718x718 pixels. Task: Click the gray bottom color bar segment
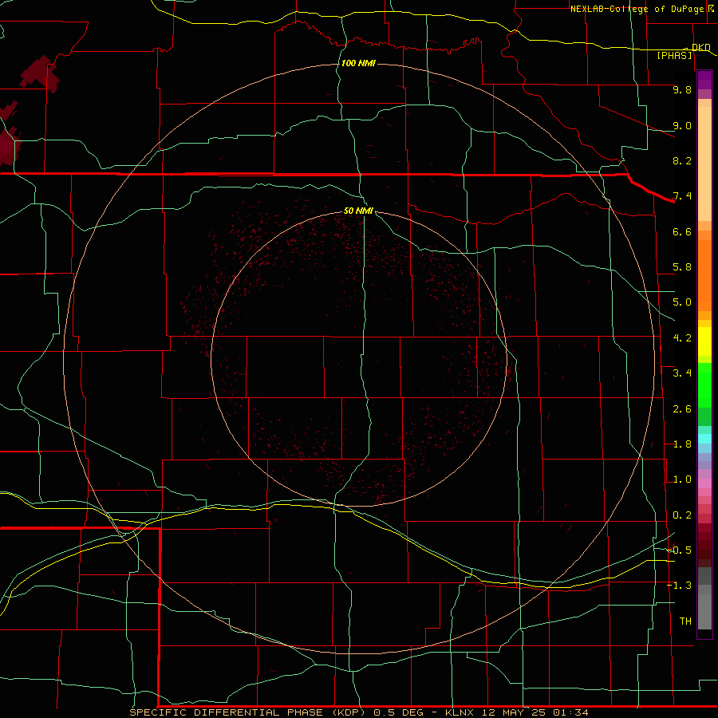[704, 612]
